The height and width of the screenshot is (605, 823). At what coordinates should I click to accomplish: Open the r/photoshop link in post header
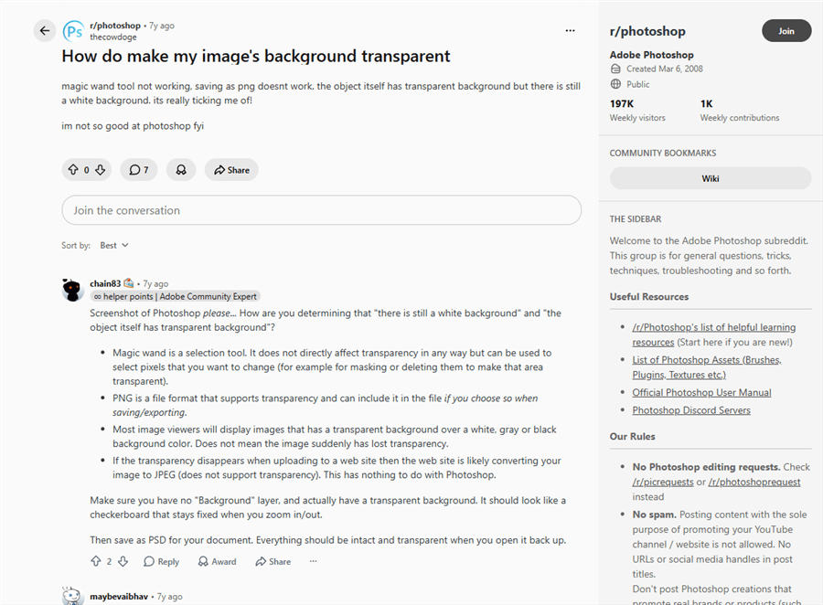click(115, 26)
